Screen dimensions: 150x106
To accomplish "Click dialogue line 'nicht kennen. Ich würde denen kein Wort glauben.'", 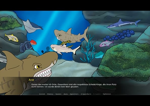I will [x=55, y=87].
